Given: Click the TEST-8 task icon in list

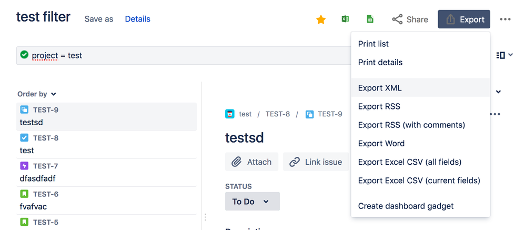Looking at the screenshot, I should (24, 137).
